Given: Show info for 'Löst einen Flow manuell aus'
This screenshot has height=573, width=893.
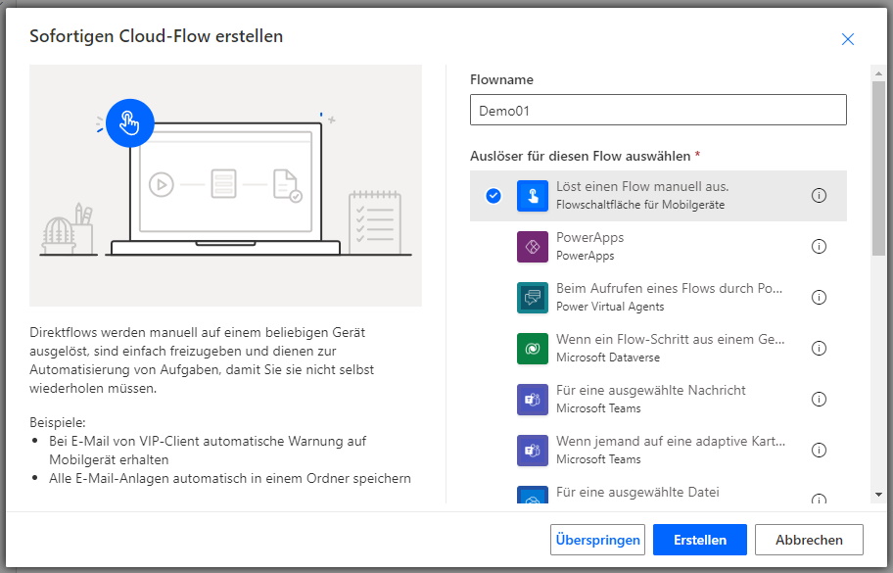Looking at the screenshot, I should point(819,196).
